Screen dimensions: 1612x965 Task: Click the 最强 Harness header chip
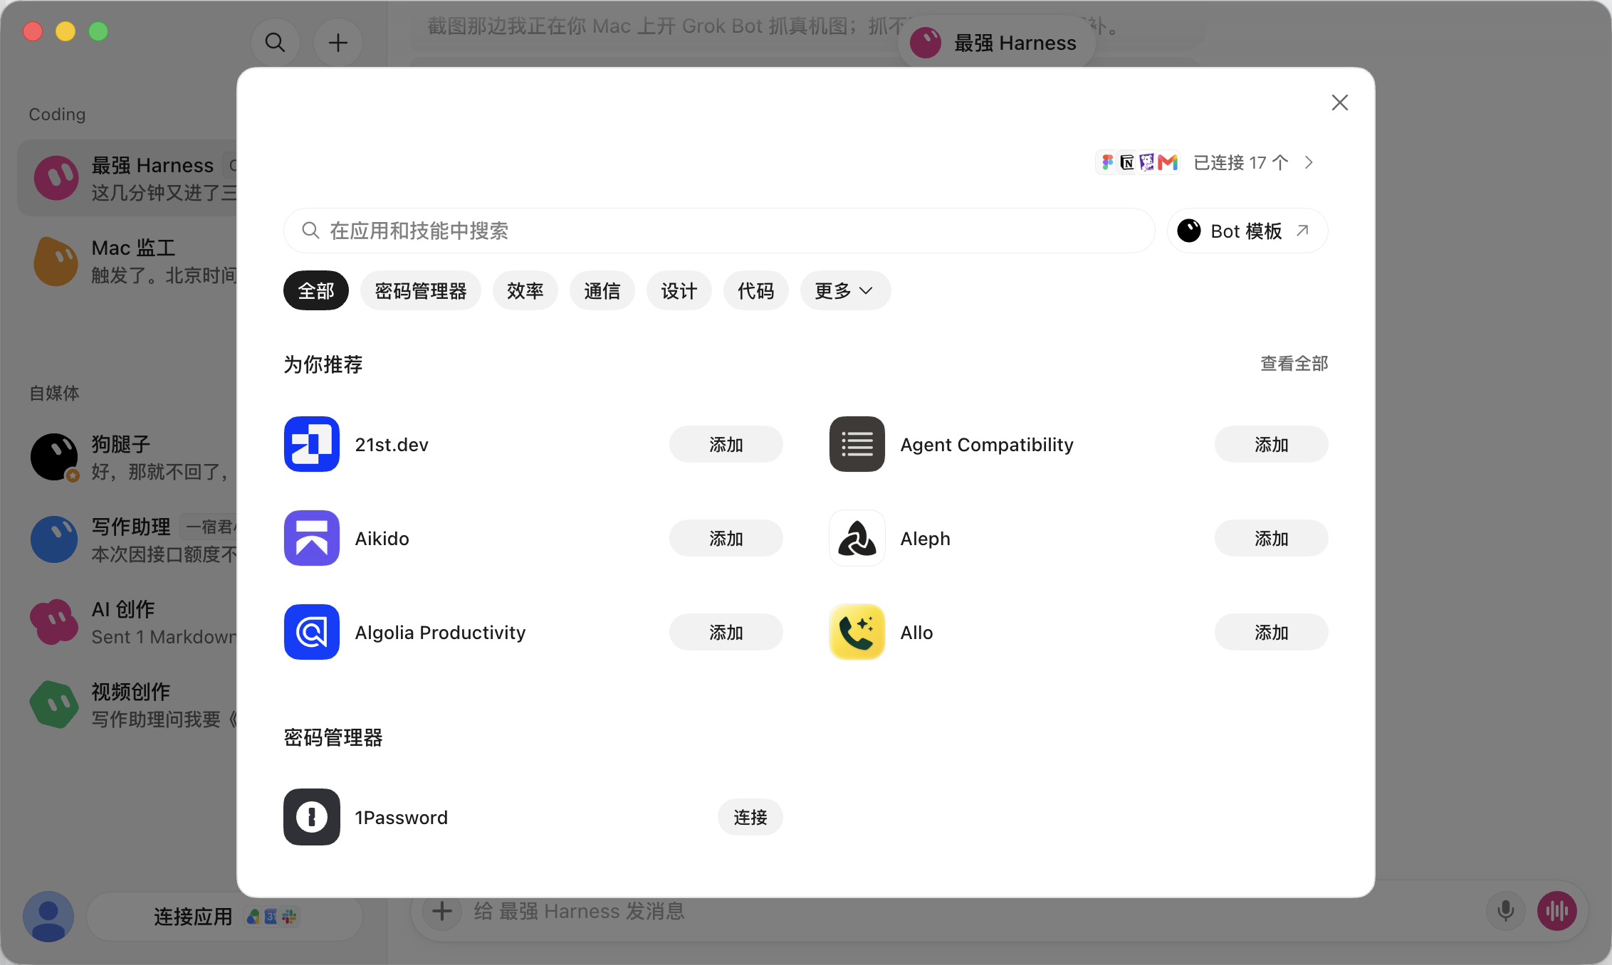point(997,43)
